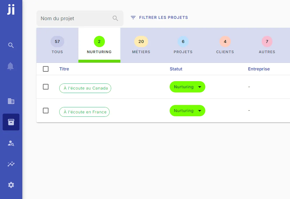Open settings gear in the sidebar

pyautogui.click(x=11, y=185)
